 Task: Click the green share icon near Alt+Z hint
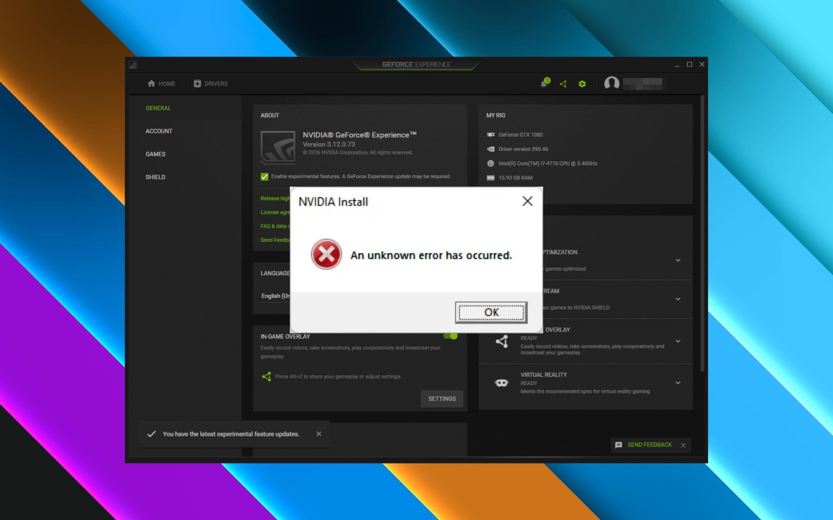tap(266, 377)
